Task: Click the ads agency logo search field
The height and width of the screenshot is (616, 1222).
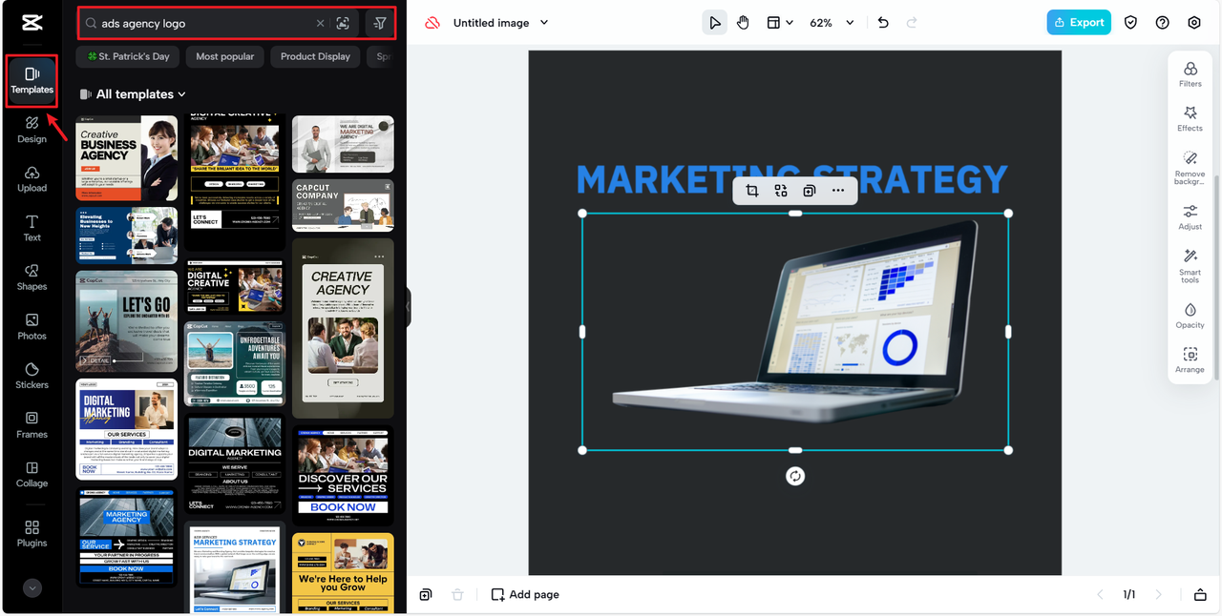Action: (205, 23)
